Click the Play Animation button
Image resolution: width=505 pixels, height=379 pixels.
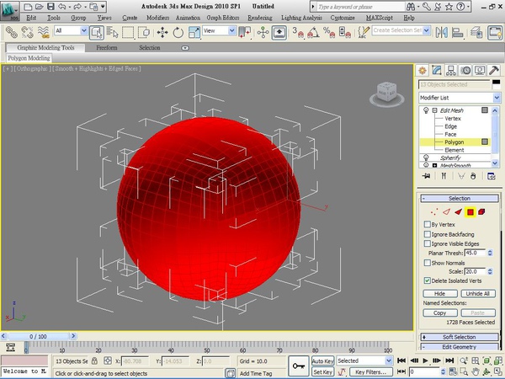pos(425,360)
